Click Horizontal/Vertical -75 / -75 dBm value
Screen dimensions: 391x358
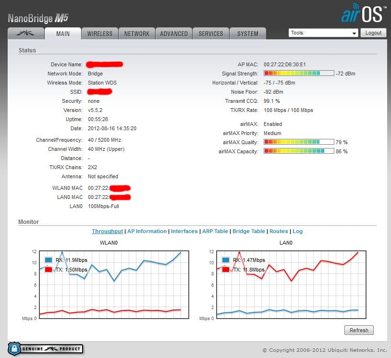coord(279,83)
